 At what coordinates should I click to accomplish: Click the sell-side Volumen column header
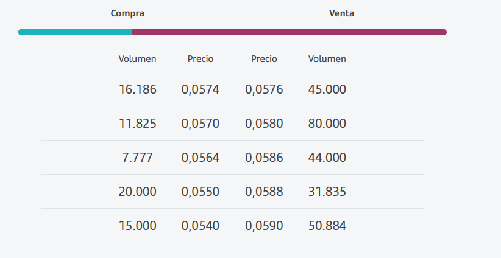(x=327, y=59)
